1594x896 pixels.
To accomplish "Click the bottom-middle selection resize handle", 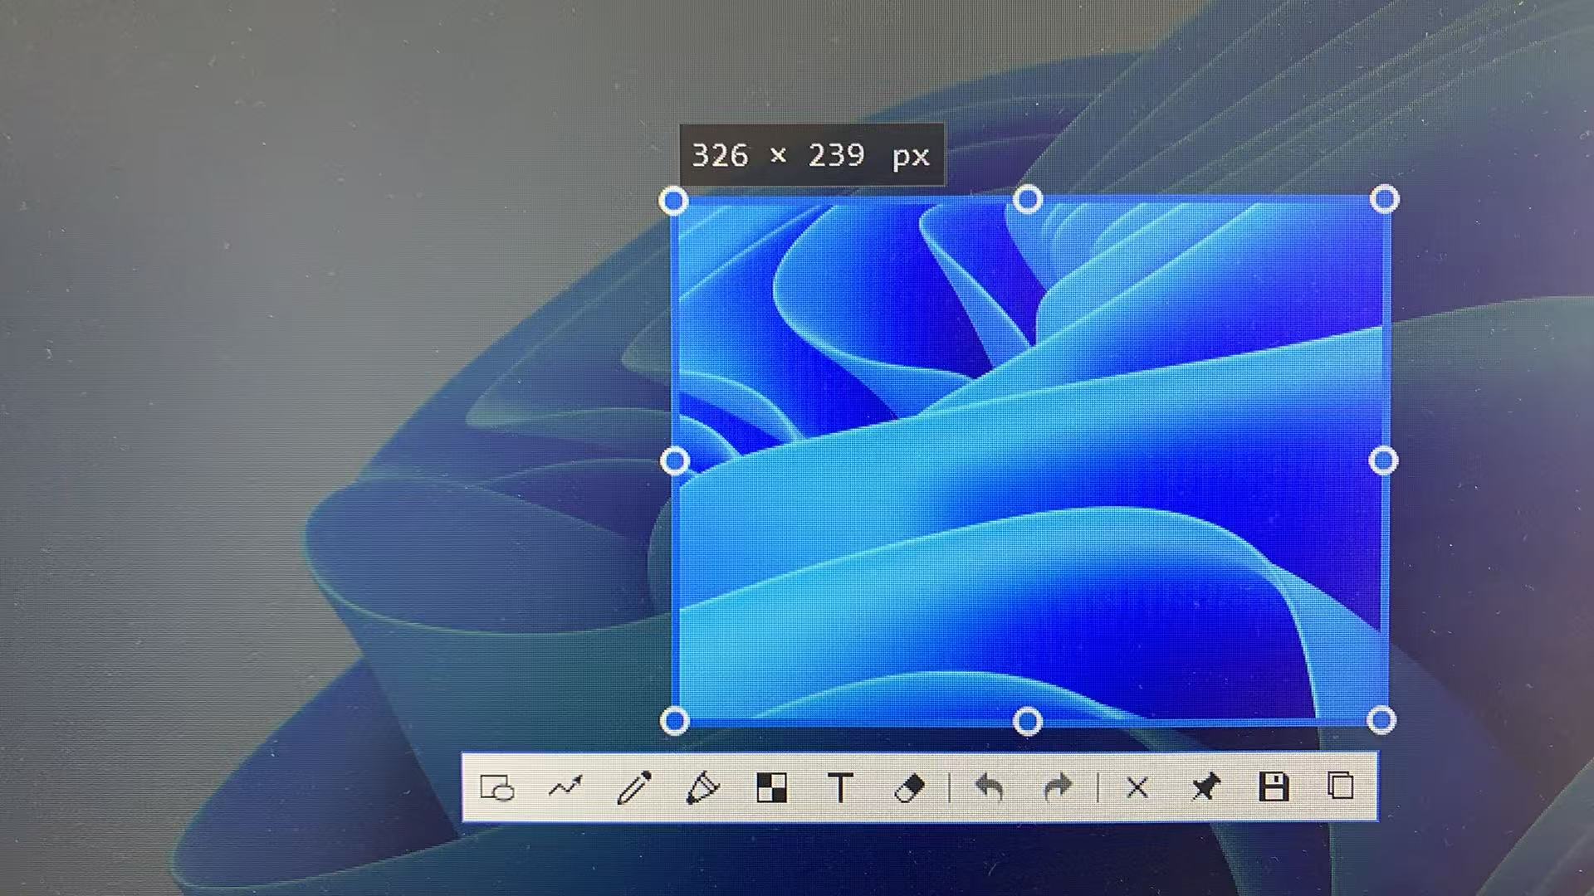I will click(x=1028, y=722).
